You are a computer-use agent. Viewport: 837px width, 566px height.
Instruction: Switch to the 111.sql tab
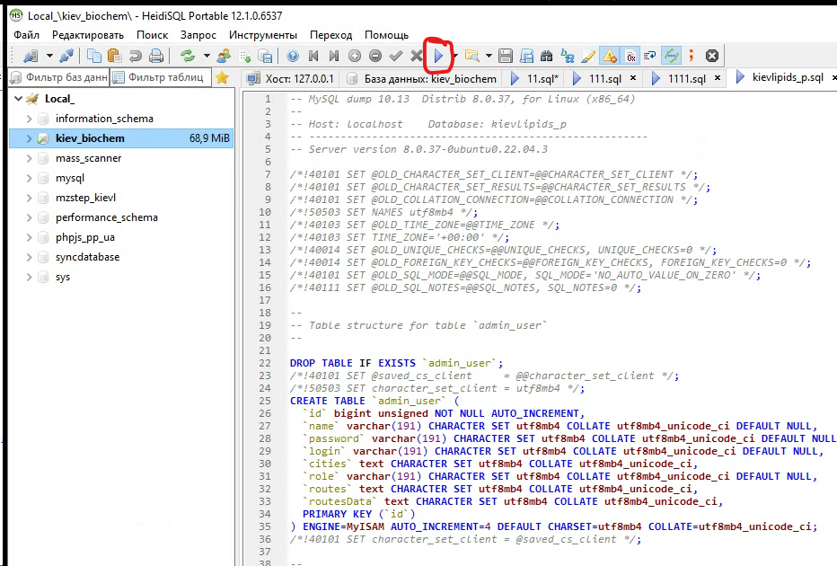tap(604, 78)
